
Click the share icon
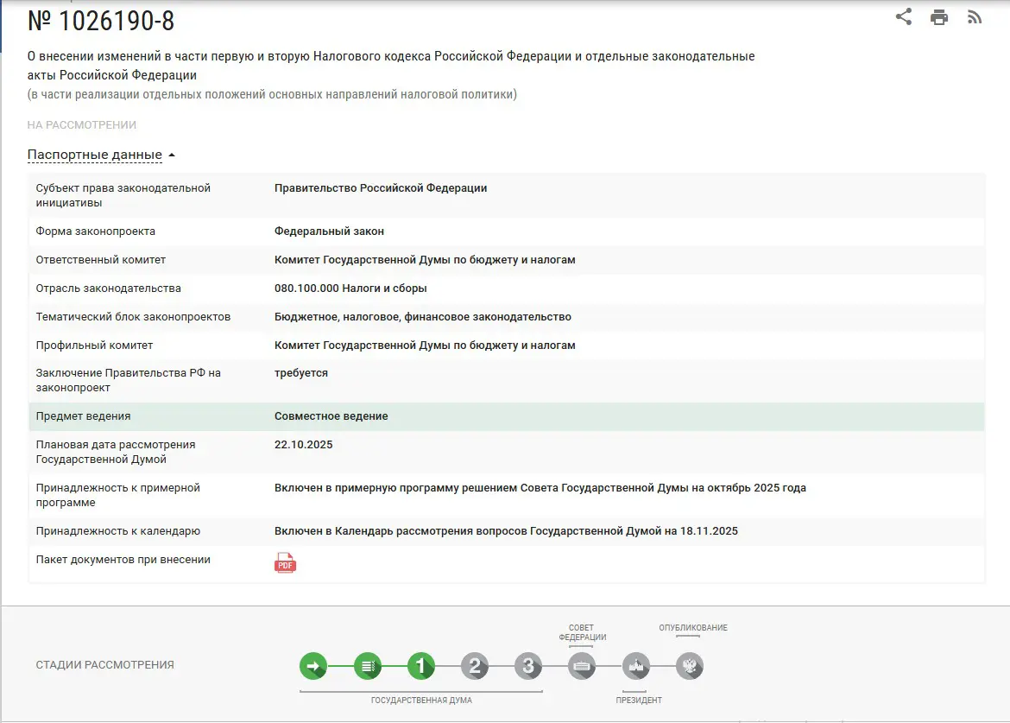click(904, 16)
